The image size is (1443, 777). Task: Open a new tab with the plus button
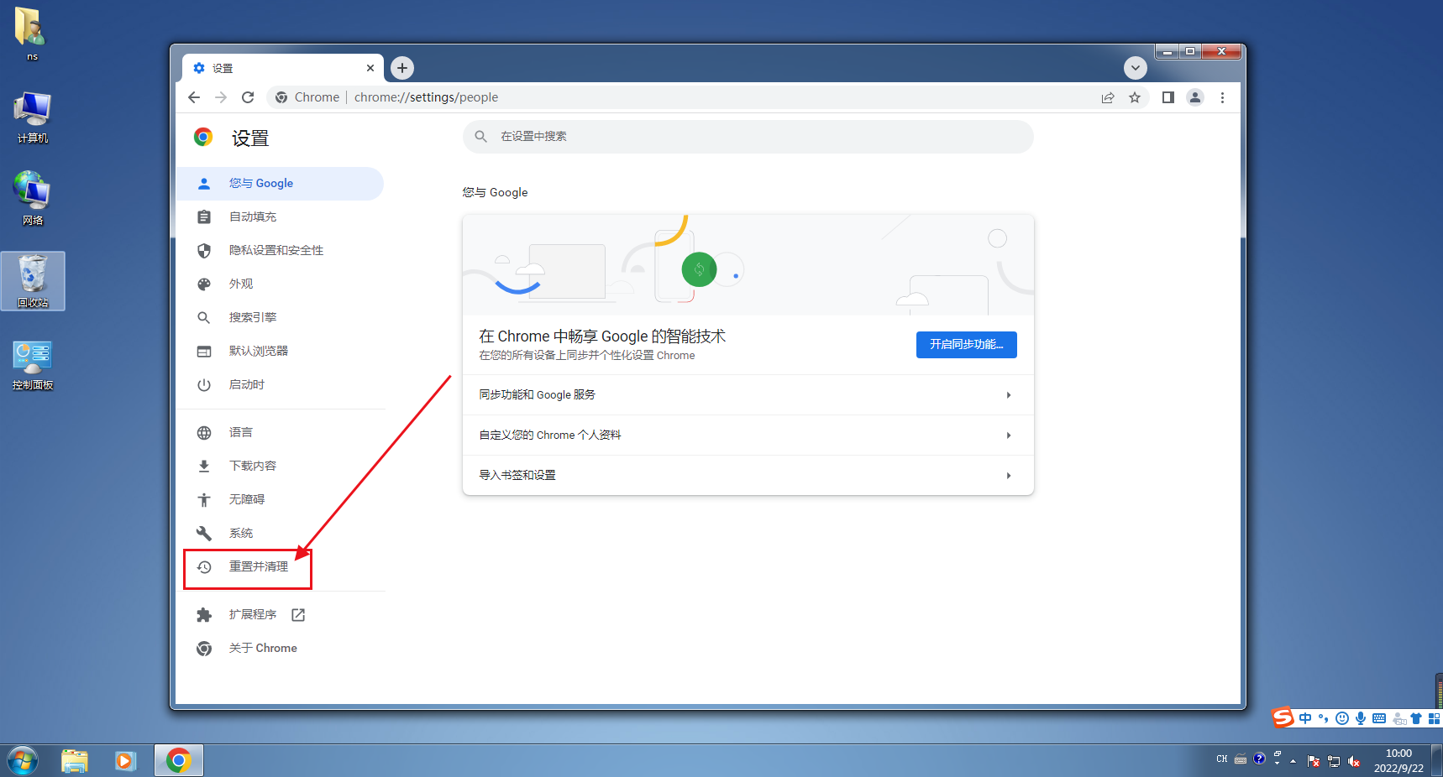pos(402,68)
